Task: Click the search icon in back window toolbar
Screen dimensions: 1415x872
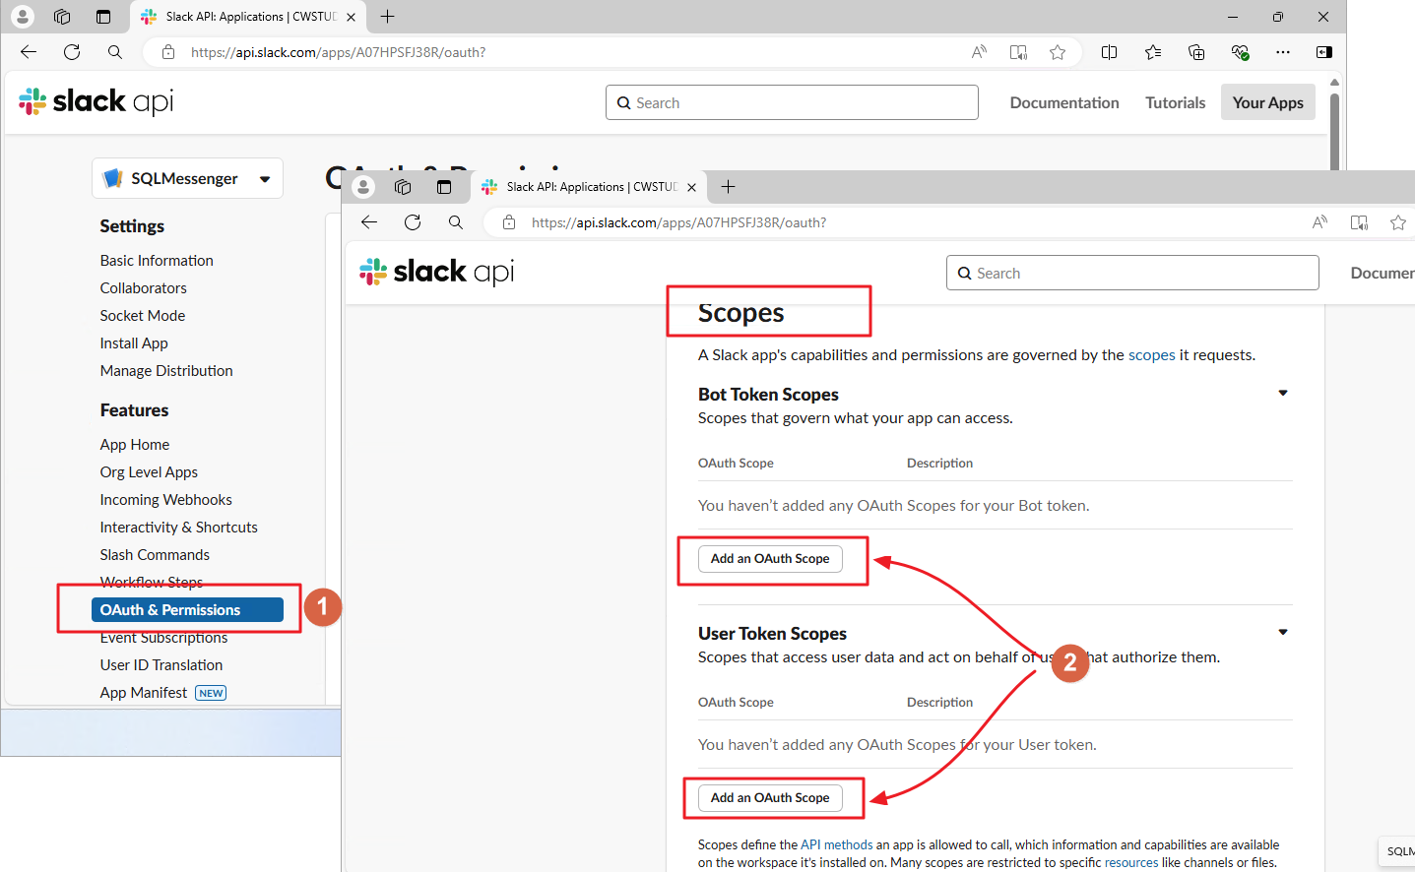Action: tap(115, 52)
